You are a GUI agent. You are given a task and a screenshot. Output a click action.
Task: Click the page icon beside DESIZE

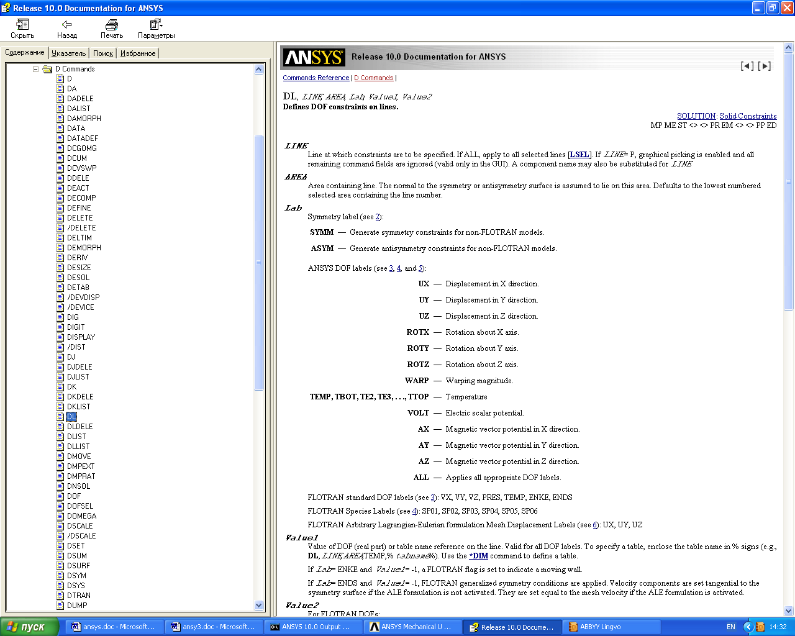[x=60, y=268]
